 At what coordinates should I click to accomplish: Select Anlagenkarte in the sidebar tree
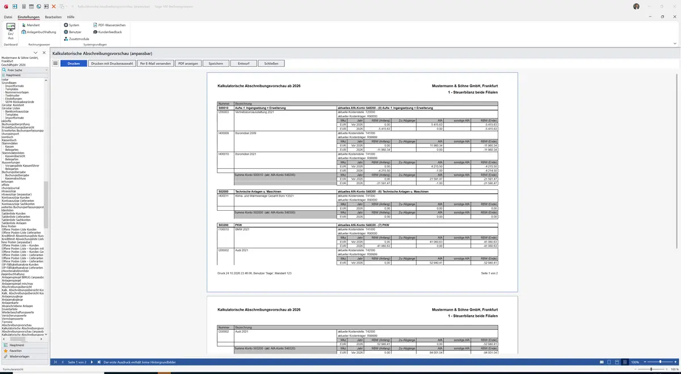click(x=11, y=302)
